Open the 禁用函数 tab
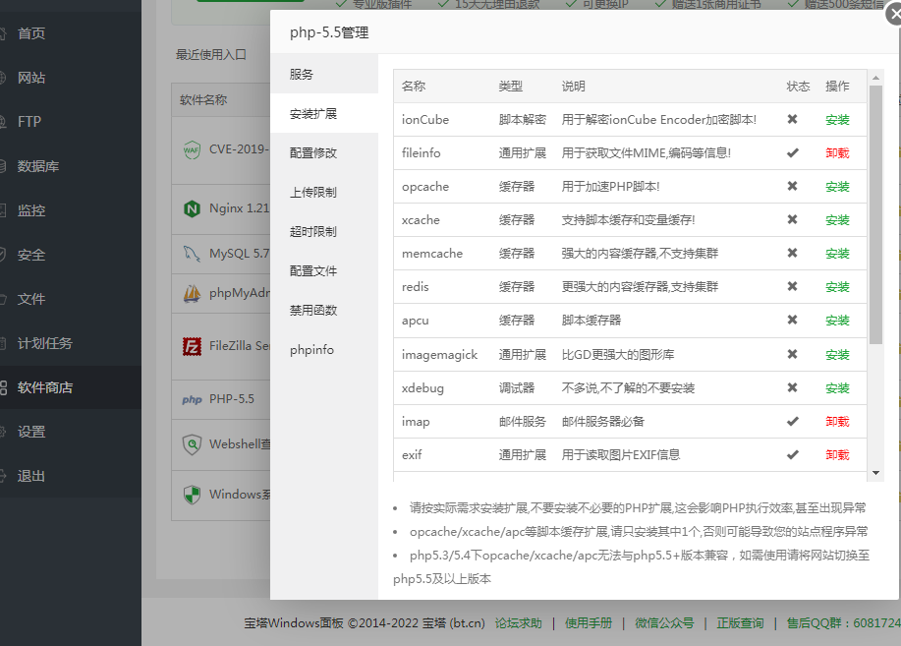 tap(324, 310)
